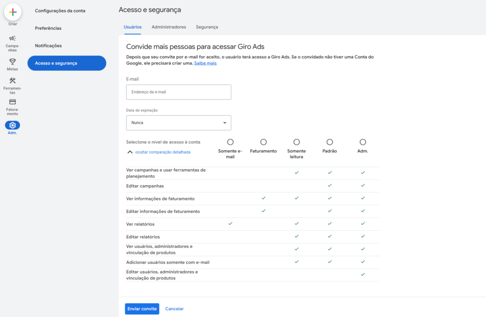Click checkmark for Editar informações de faturamento under Faturamento
This screenshot has width=486, height=317.
263,211
